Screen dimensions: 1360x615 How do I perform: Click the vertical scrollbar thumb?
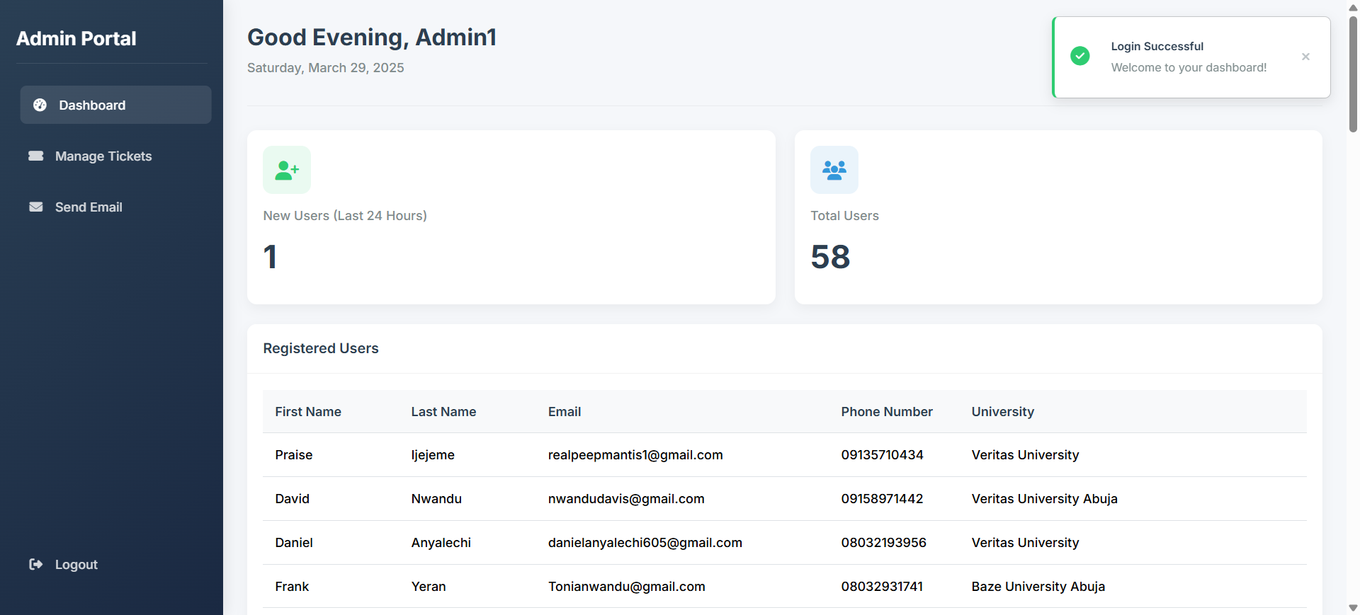pos(1353,74)
